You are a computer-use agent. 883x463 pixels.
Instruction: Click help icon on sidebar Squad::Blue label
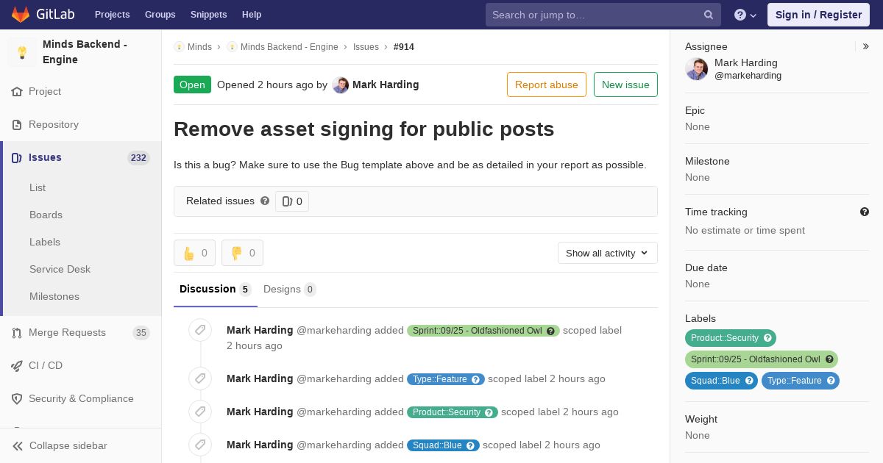749,381
